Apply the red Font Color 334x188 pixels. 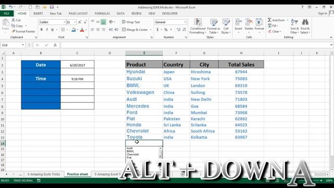tap(82, 30)
